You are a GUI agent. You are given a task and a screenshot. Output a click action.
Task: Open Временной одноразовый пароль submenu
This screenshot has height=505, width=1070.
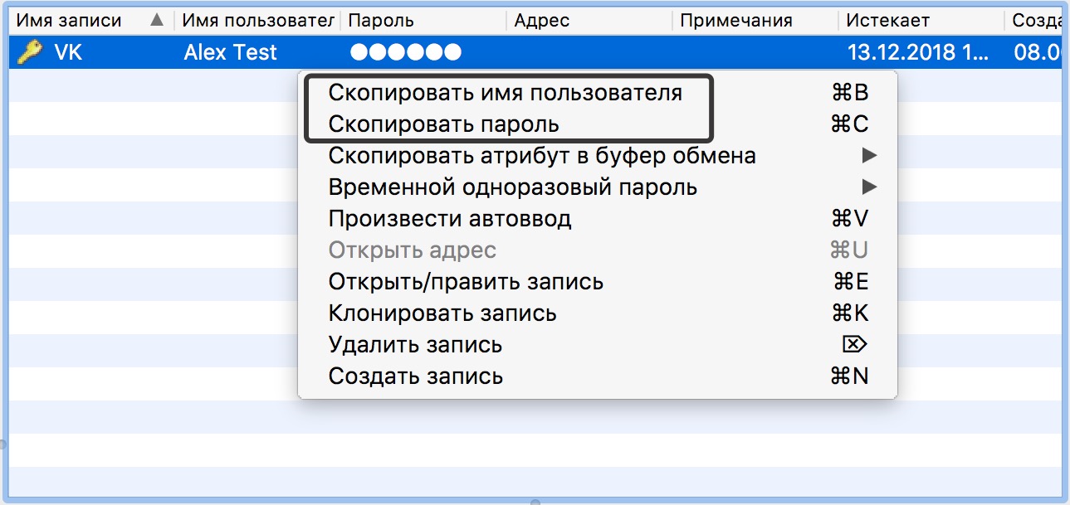(512, 187)
